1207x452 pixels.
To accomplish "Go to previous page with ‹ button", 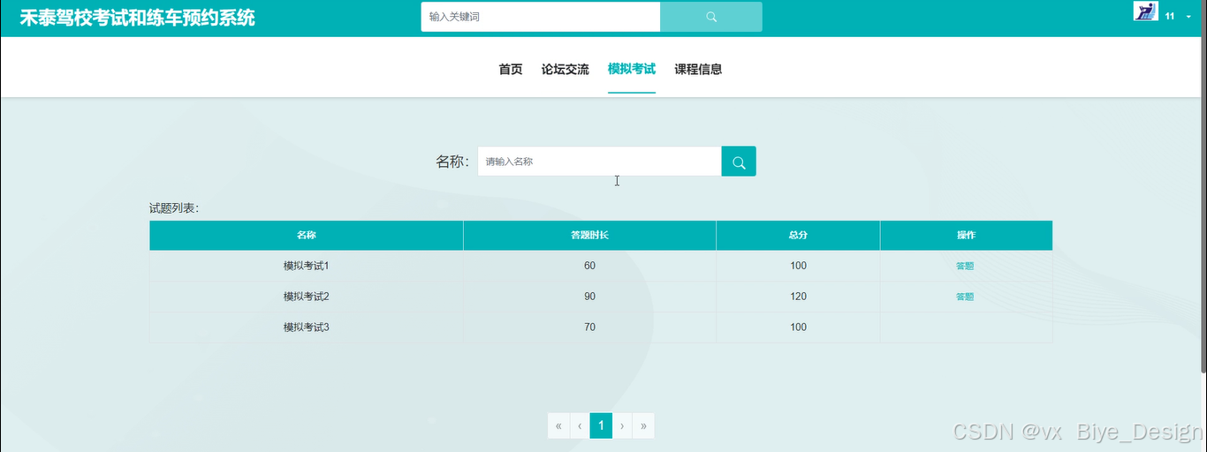I will coord(580,426).
